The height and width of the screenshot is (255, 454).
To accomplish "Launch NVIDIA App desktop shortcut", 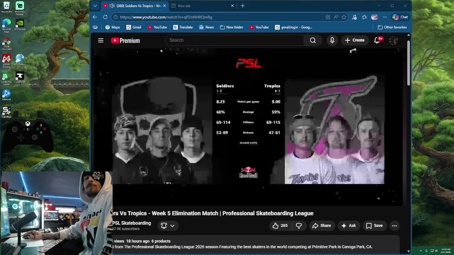I will coord(20,25).
